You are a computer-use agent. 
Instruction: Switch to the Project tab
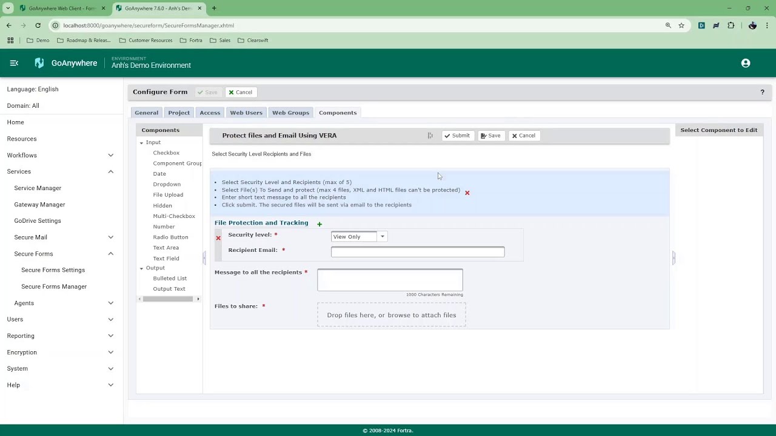[179, 113]
